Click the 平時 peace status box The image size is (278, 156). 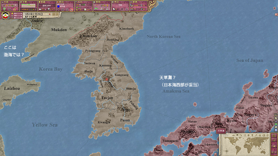[120, 5]
